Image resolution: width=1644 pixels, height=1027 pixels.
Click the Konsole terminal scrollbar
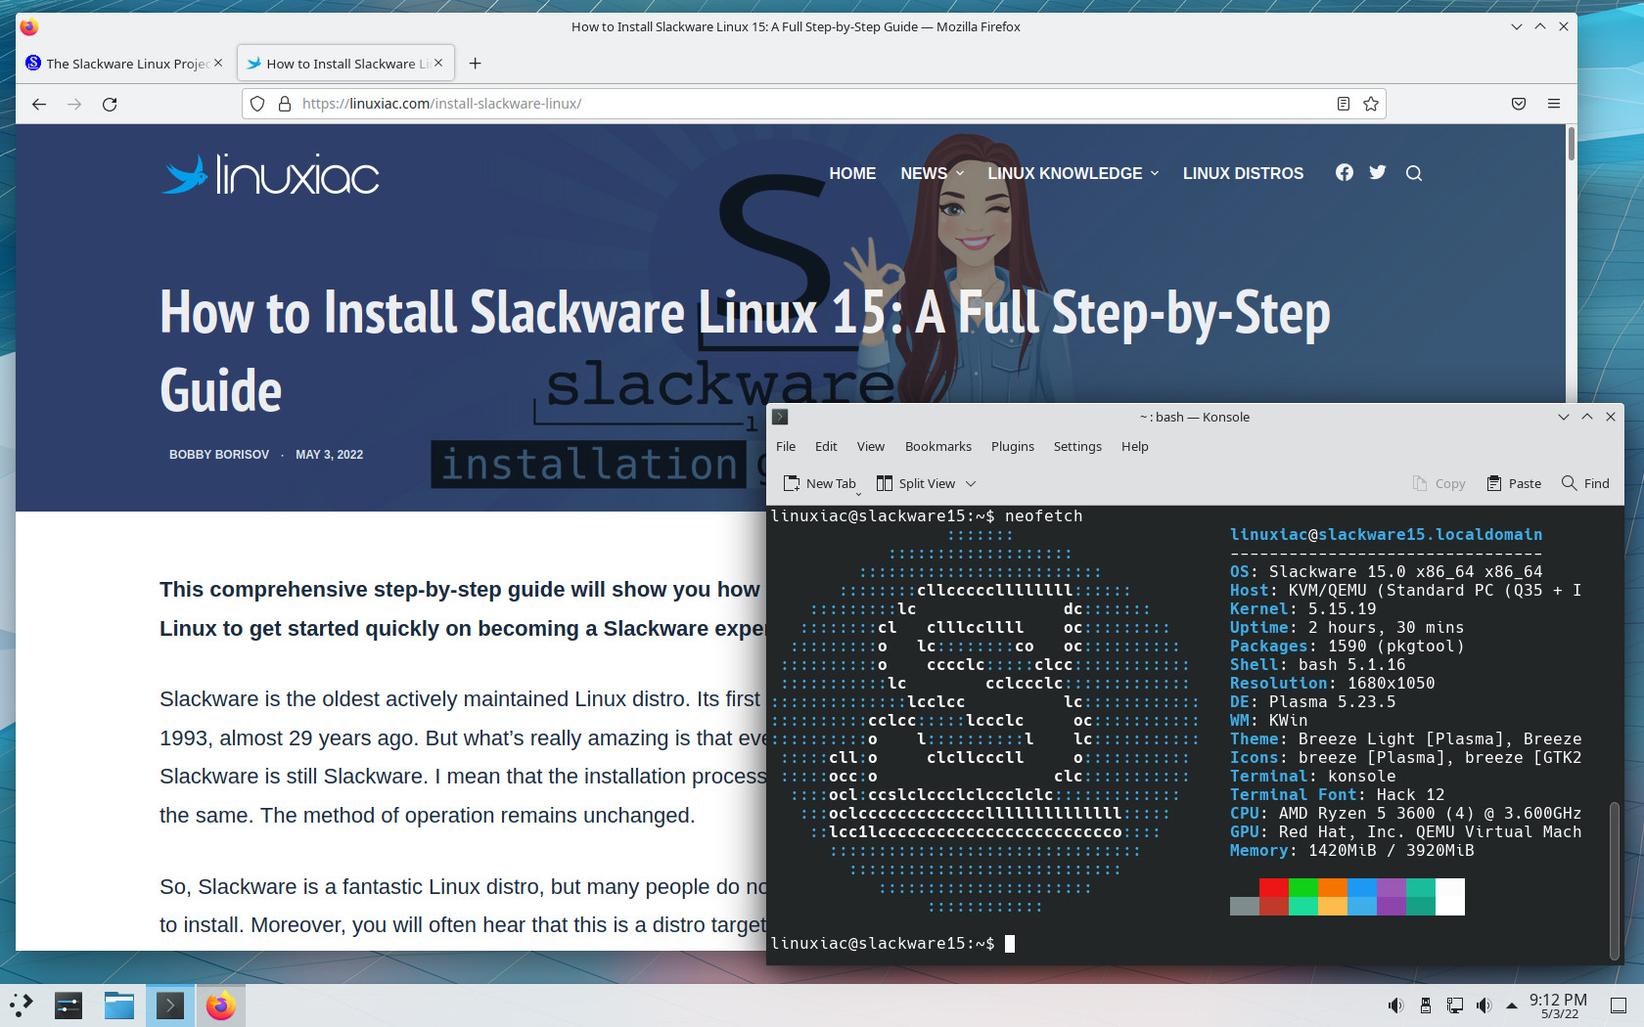(1615, 880)
